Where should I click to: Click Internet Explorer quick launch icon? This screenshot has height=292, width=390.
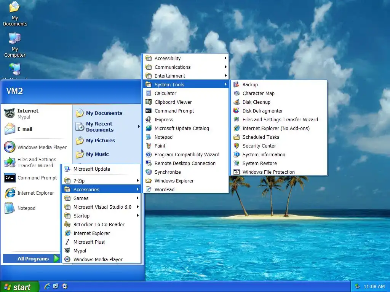click(47, 286)
